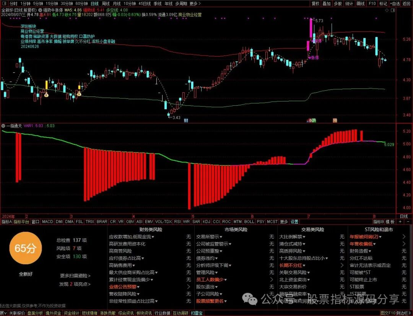Click the minus button next to 模板

click(x=408, y=222)
